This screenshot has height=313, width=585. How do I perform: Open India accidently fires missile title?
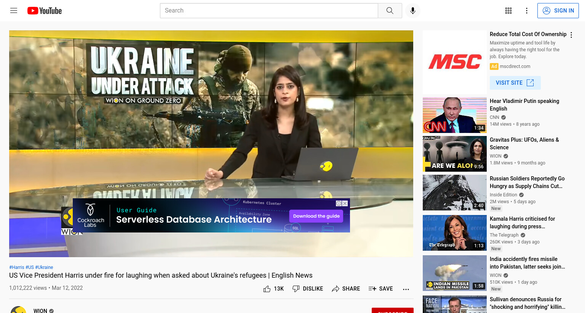527,263
